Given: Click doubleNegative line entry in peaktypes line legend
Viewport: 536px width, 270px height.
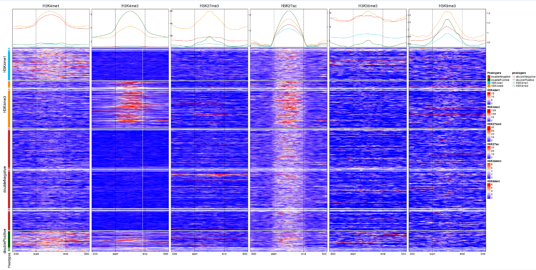Looking at the screenshot, I should (524, 76).
